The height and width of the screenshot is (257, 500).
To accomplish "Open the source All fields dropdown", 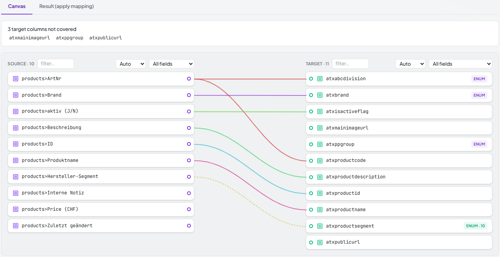I will coord(171,64).
